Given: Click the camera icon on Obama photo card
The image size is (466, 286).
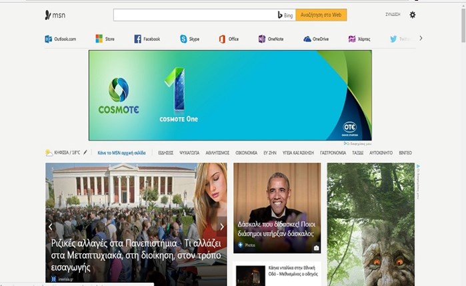Looking at the screenshot, I should point(316,248).
